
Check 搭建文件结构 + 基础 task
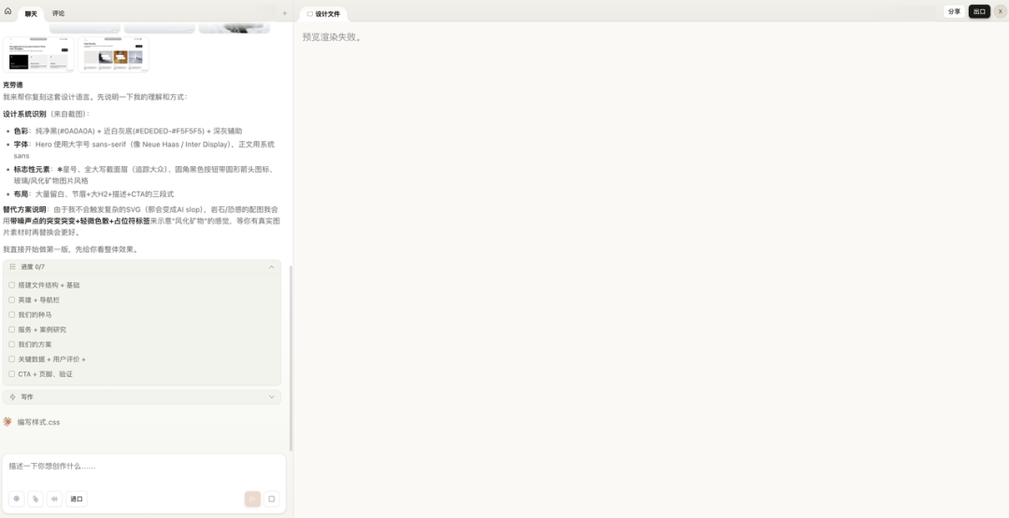(x=11, y=285)
